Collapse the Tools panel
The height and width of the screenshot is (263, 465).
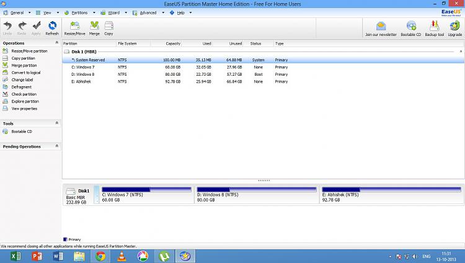56,123
